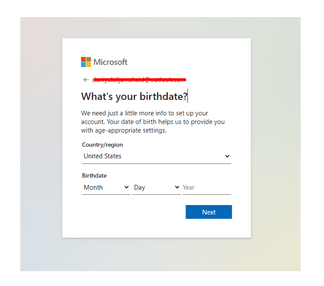
Task: Click the Birthdate field label
Action: pos(94,176)
